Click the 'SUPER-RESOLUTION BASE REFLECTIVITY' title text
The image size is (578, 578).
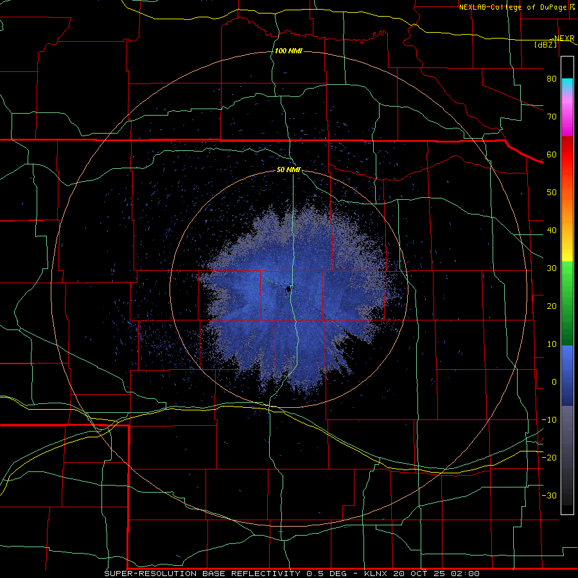(x=202, y=574)
